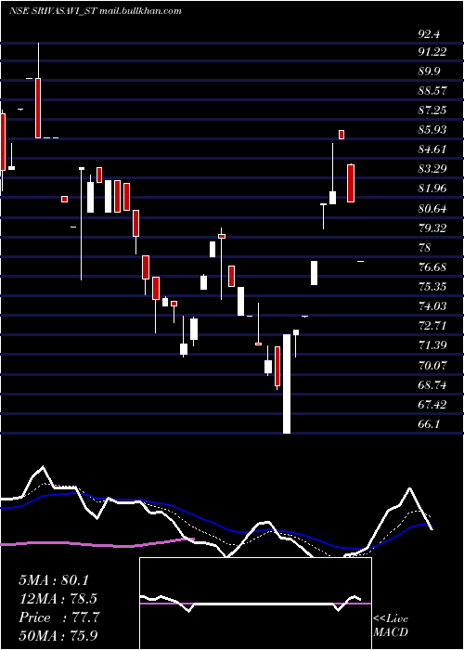Click the 92.4 price axis label
464x650 pixels.
pos(429,34)
